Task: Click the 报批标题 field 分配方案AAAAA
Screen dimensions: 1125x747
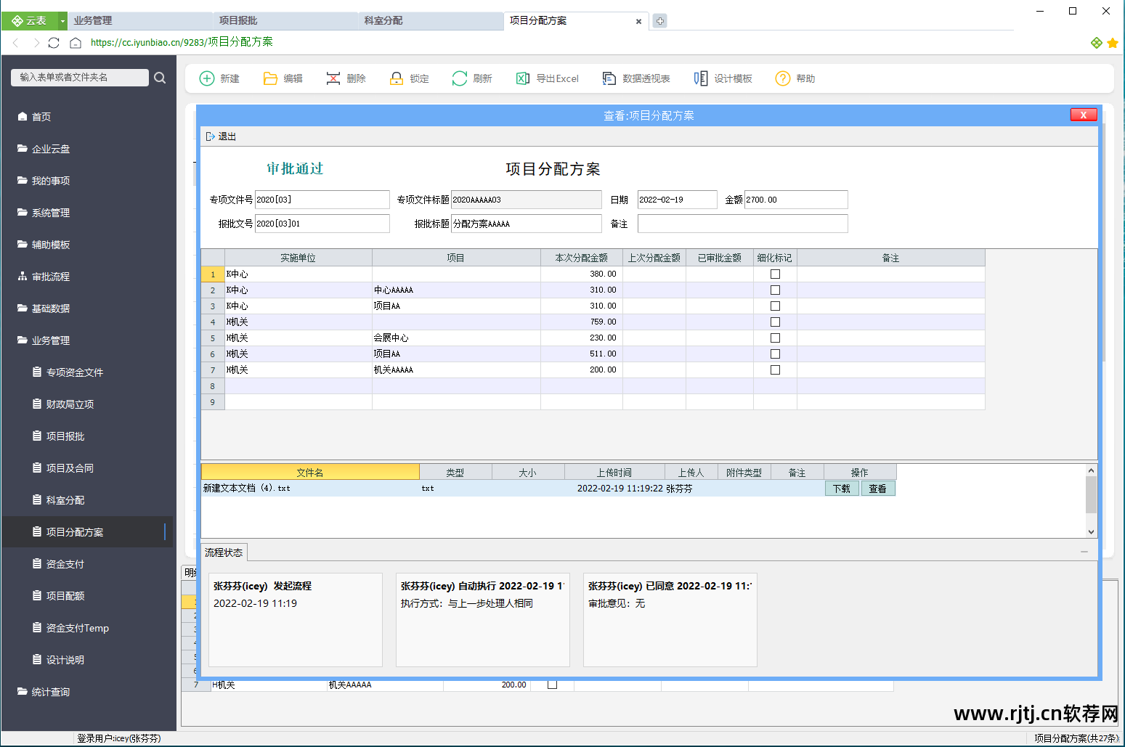Action: 527,224
